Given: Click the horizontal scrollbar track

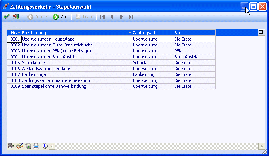Looking at the screenshot, I should tap(157, 146).
